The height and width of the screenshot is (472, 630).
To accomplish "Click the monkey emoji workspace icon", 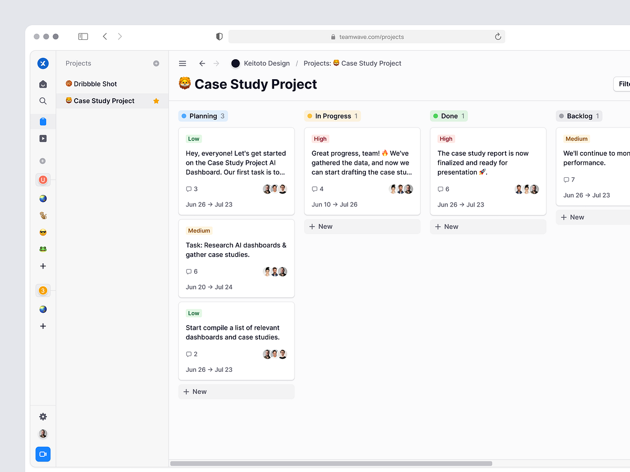I will 43,215.
